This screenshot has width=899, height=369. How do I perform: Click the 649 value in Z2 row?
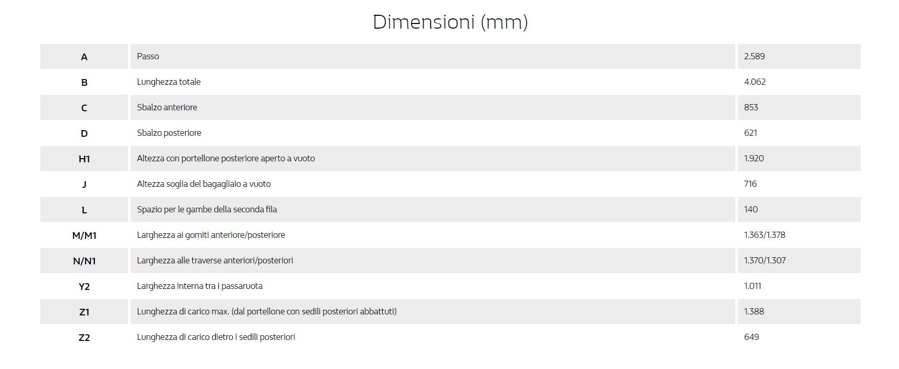pyautogui.click(x=751, y=337)
